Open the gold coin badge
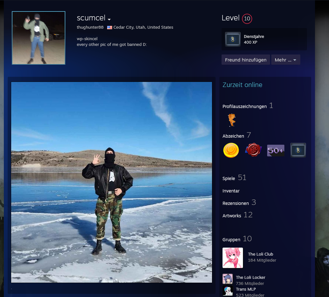 [231, 150]
